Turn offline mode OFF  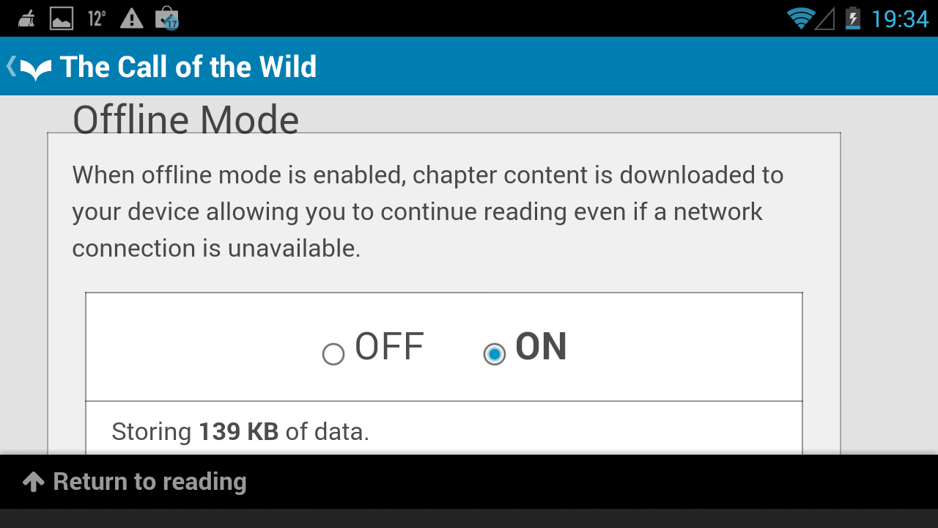(x=333, y=353)
